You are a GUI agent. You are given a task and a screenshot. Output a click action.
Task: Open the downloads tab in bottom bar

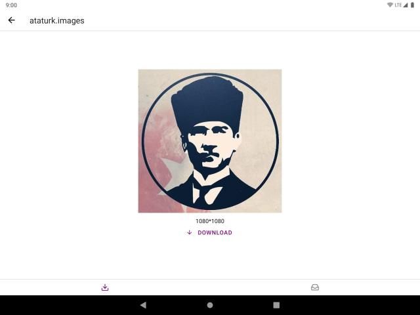coord(105,287)
